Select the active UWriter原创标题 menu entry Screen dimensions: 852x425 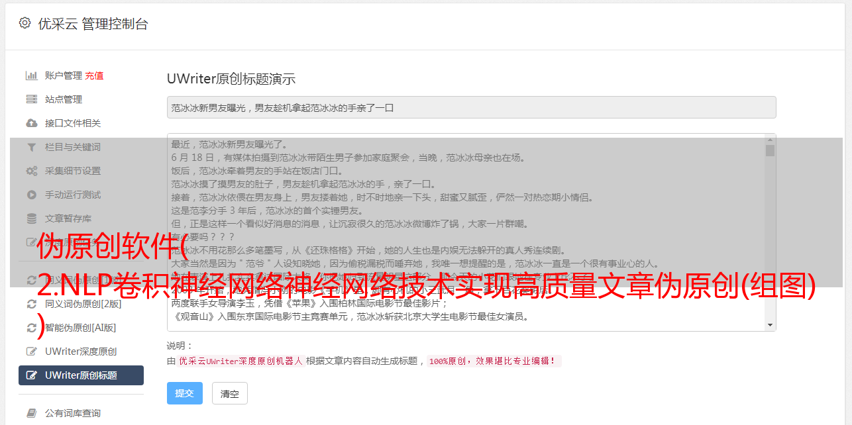(81, 375)
